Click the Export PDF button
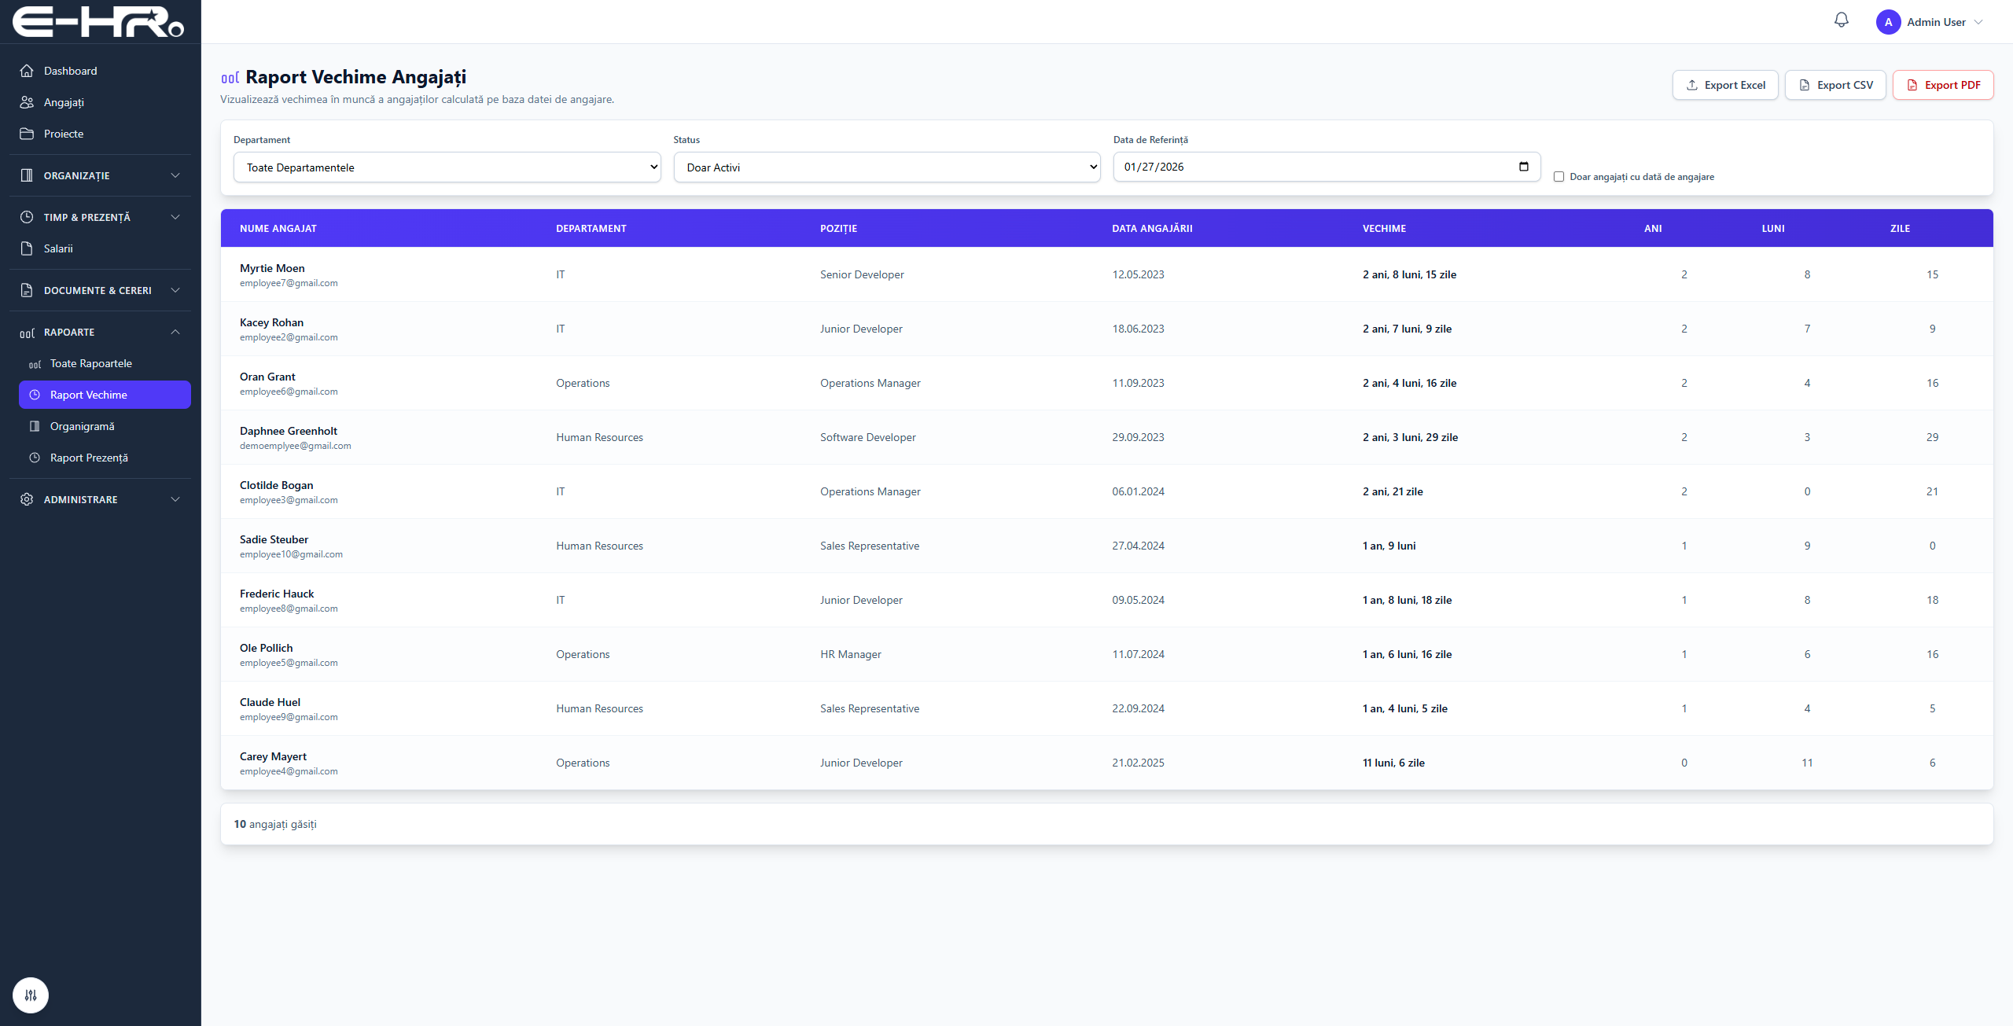The width and height of the screenshot is (2013, 1026). pyautogui.click(x=1943, y=85)
